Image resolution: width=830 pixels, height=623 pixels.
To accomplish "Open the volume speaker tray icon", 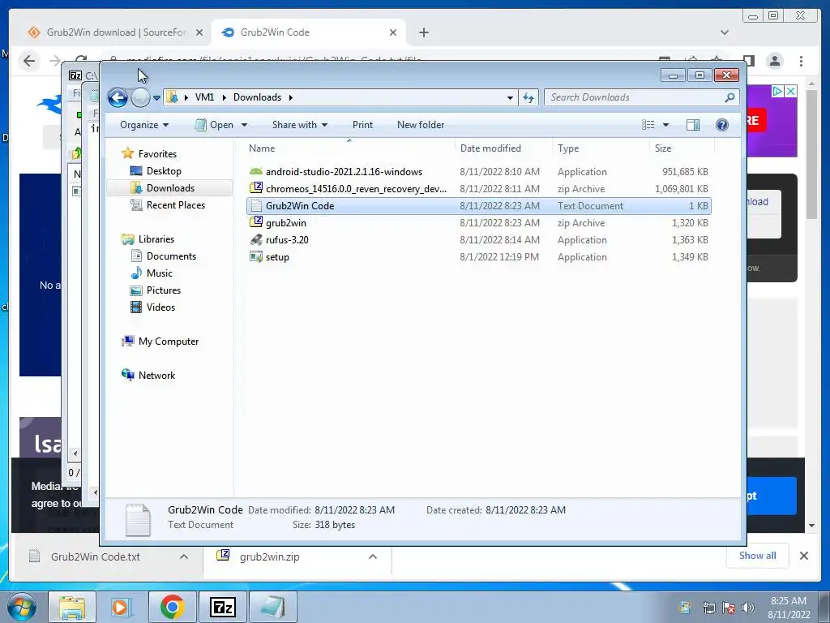I will coord(747,608).
